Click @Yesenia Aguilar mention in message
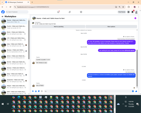 pyautogui.click(x=130, y=51)
